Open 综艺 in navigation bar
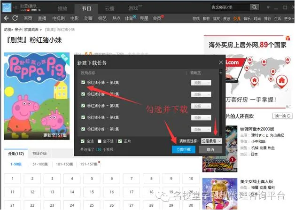Viewport: 295px width, 210px height. 102,18
